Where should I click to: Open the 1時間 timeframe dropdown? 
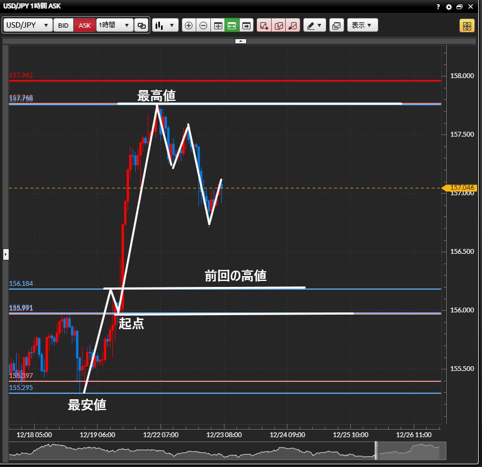pos(114,25)
